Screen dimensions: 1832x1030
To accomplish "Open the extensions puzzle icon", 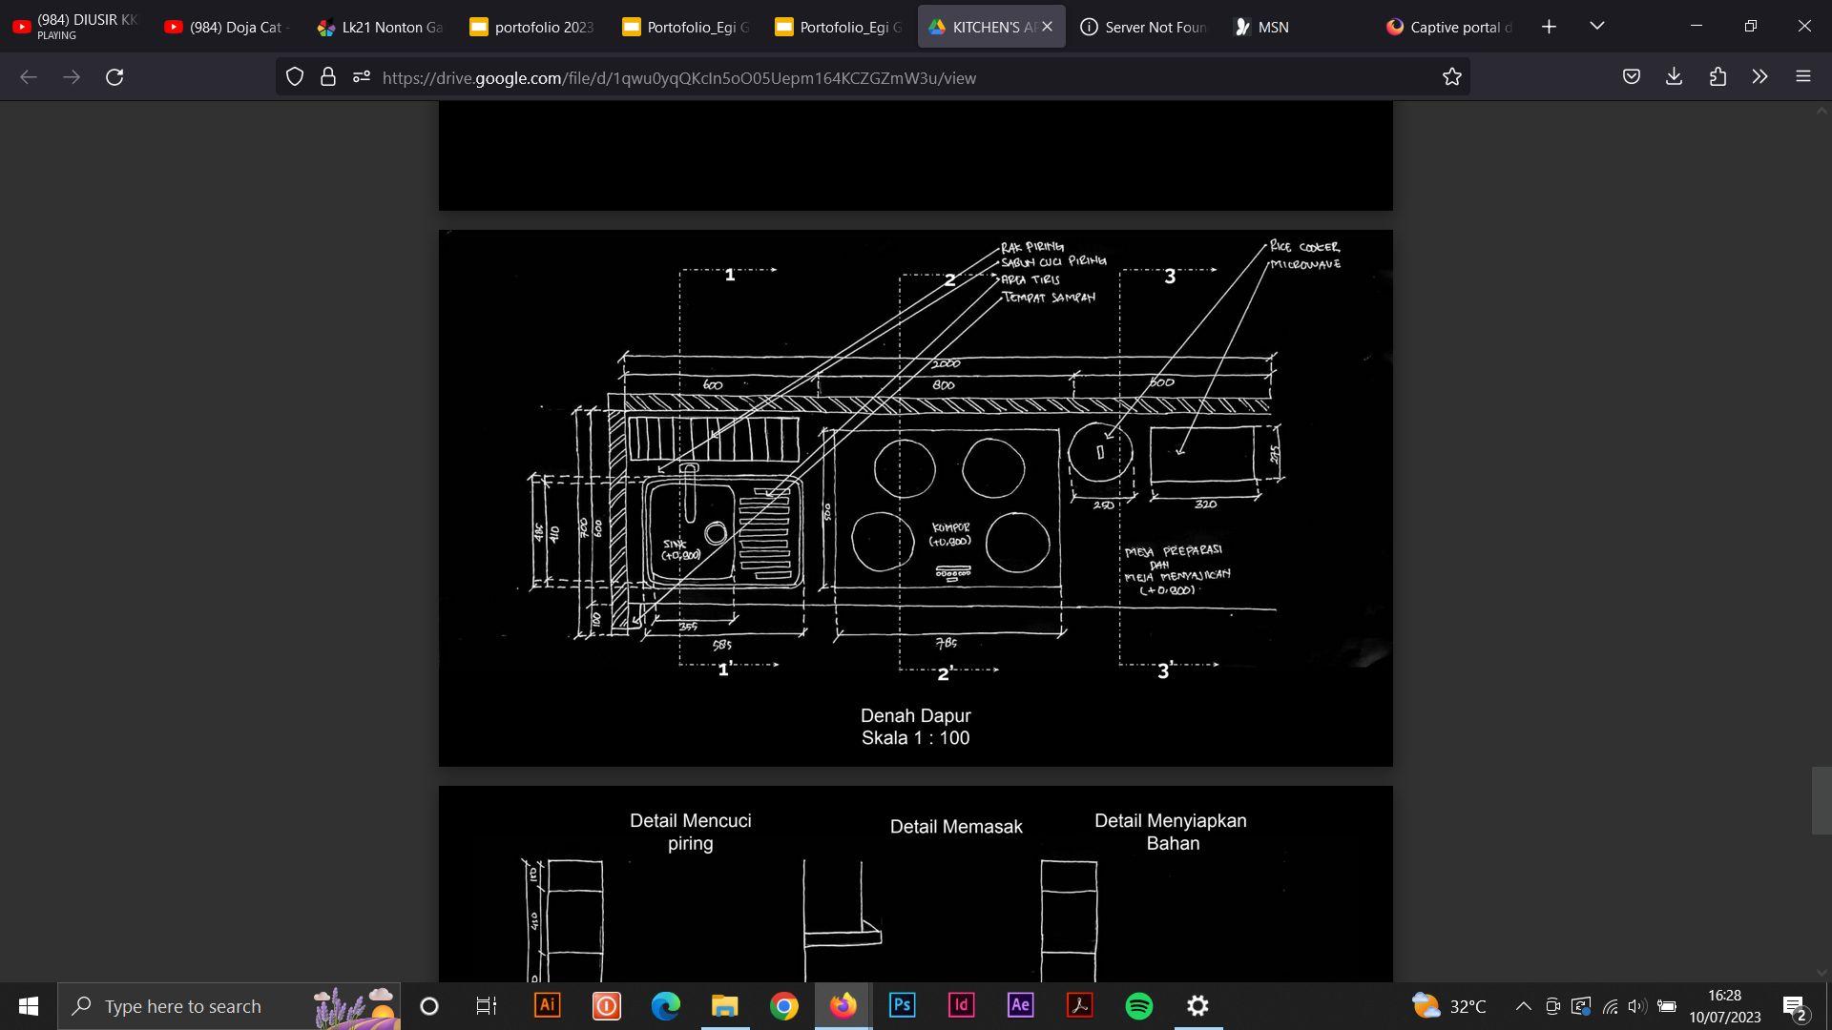I will tap(1717, 77).
